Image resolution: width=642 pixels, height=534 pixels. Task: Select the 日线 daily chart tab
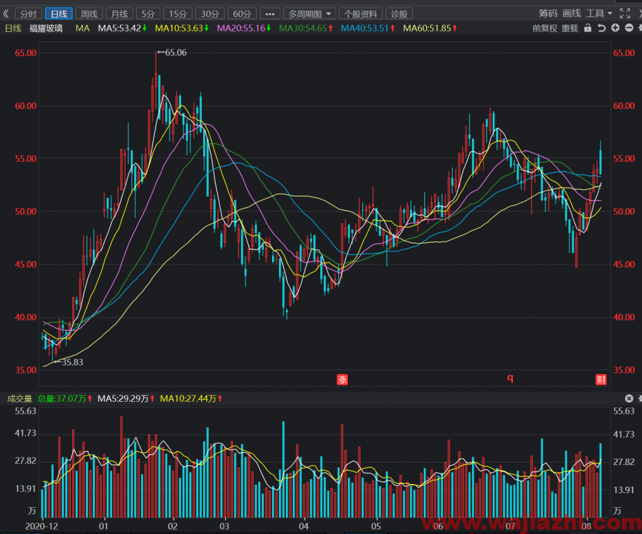click(58, 14)
